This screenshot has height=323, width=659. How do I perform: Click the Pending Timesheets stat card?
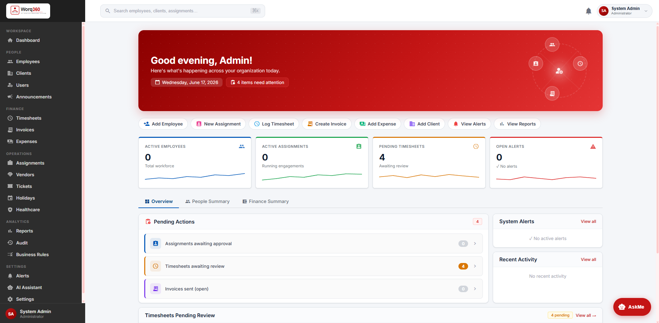point(429,163)
